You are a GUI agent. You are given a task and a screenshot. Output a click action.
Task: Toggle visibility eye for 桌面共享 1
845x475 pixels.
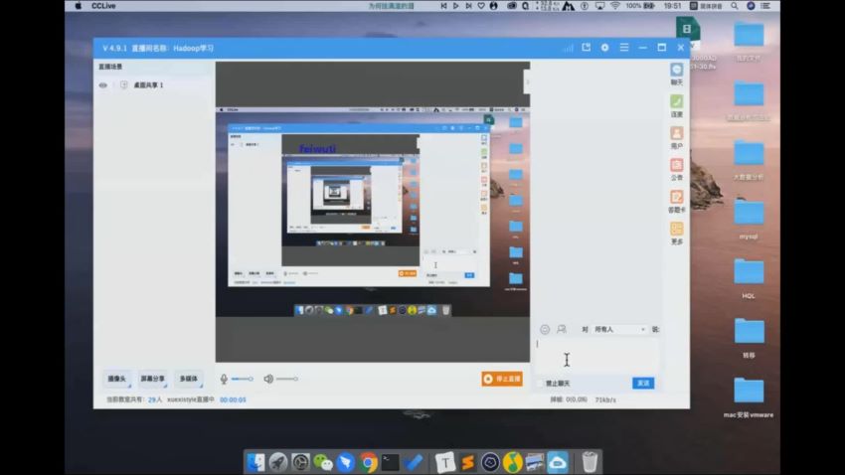point(102,85)
